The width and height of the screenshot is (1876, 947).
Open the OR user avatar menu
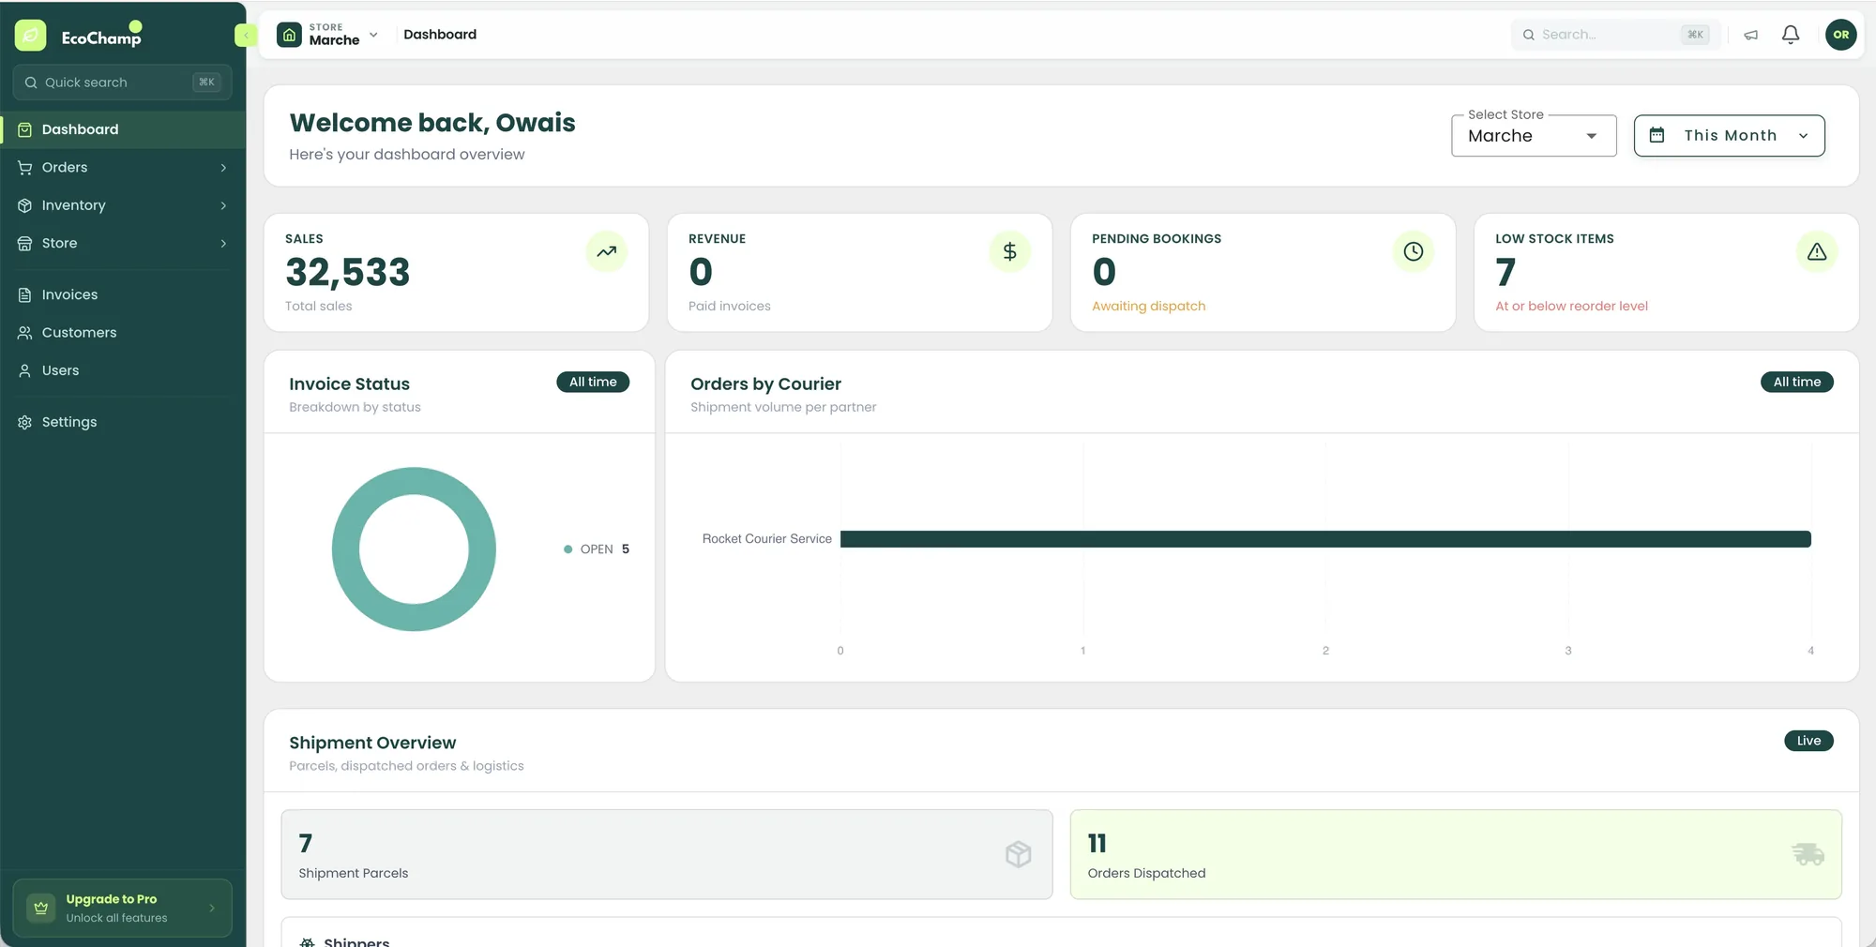[1840, 35]
